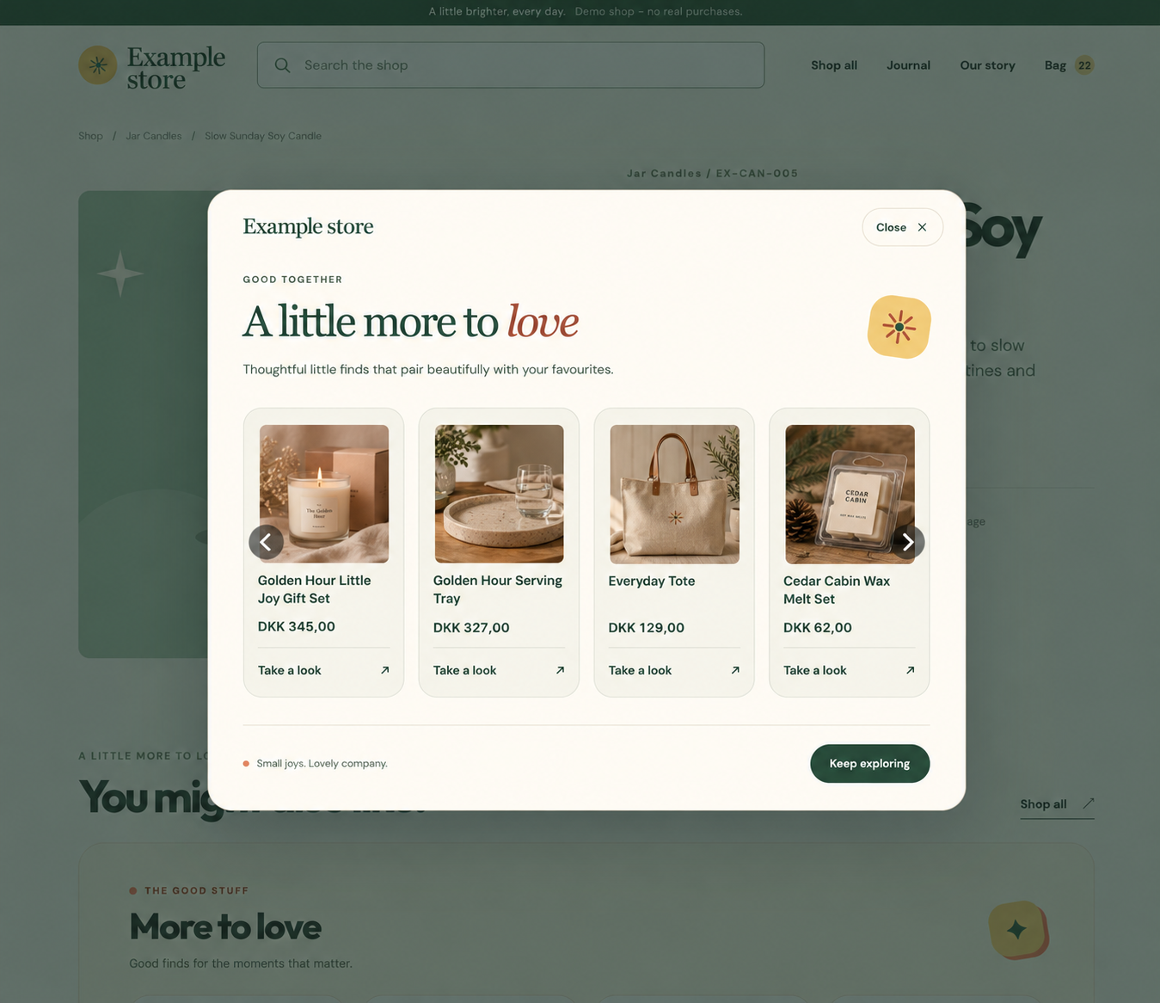Click the Small joys. Lovely company. text
The image size is (1160, 1003).
pyautogui.click(x=322, y=764)
